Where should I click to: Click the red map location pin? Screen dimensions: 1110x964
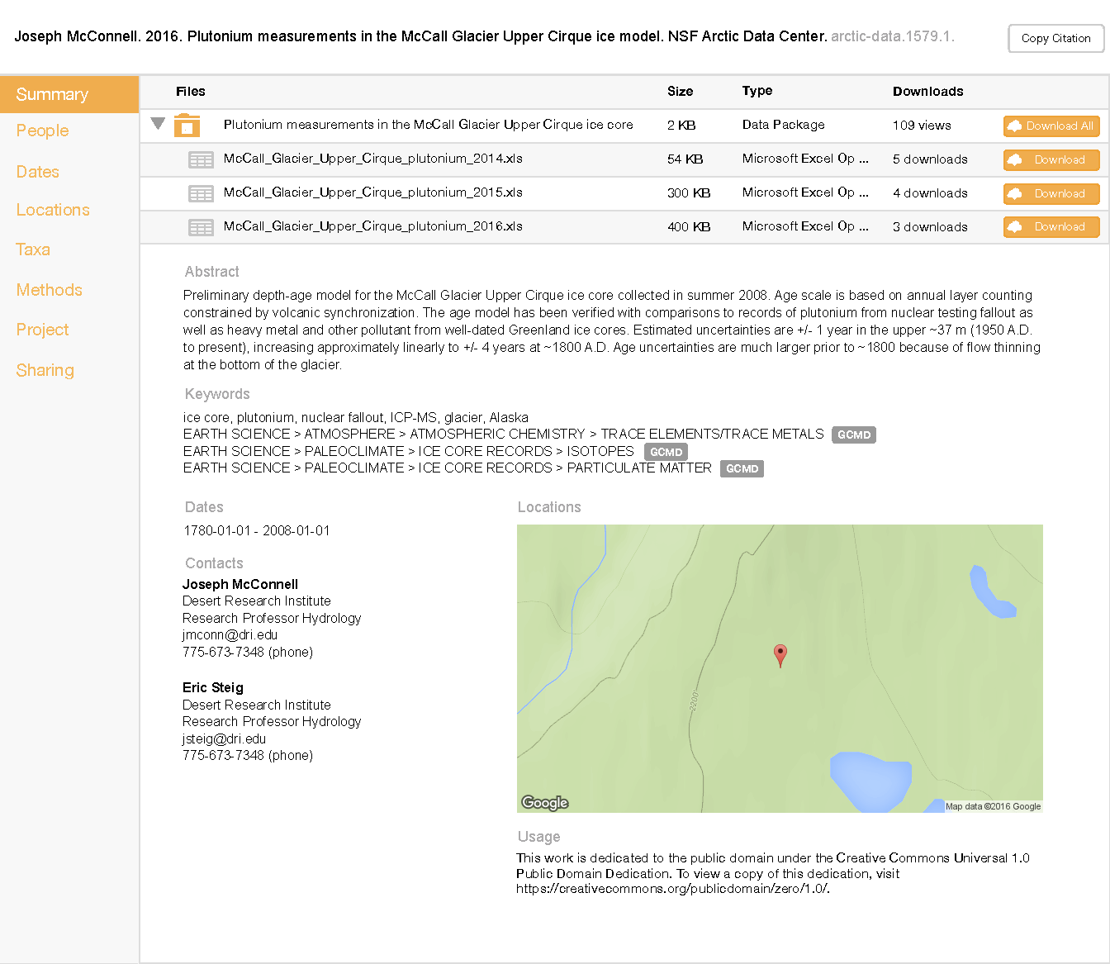[780, 654]
